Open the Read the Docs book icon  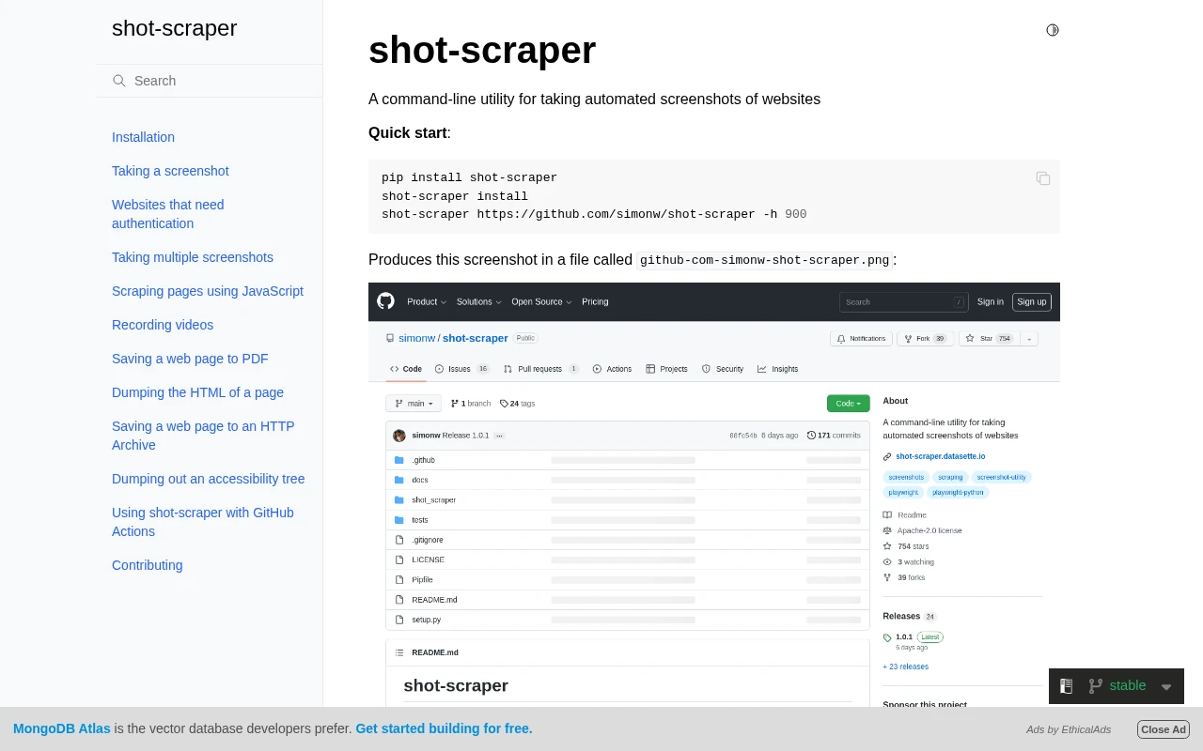[x=1067, y=686]
